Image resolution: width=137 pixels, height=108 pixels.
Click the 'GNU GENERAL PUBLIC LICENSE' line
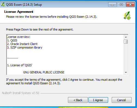coord(44,72)
